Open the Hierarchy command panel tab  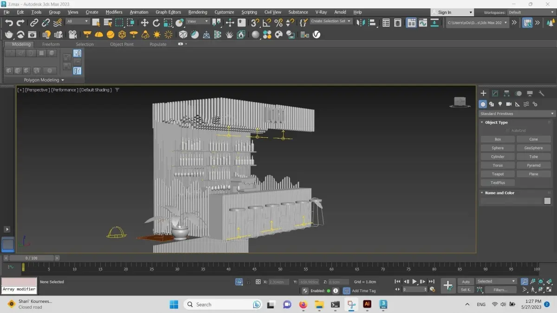click(x=506, y=93)
